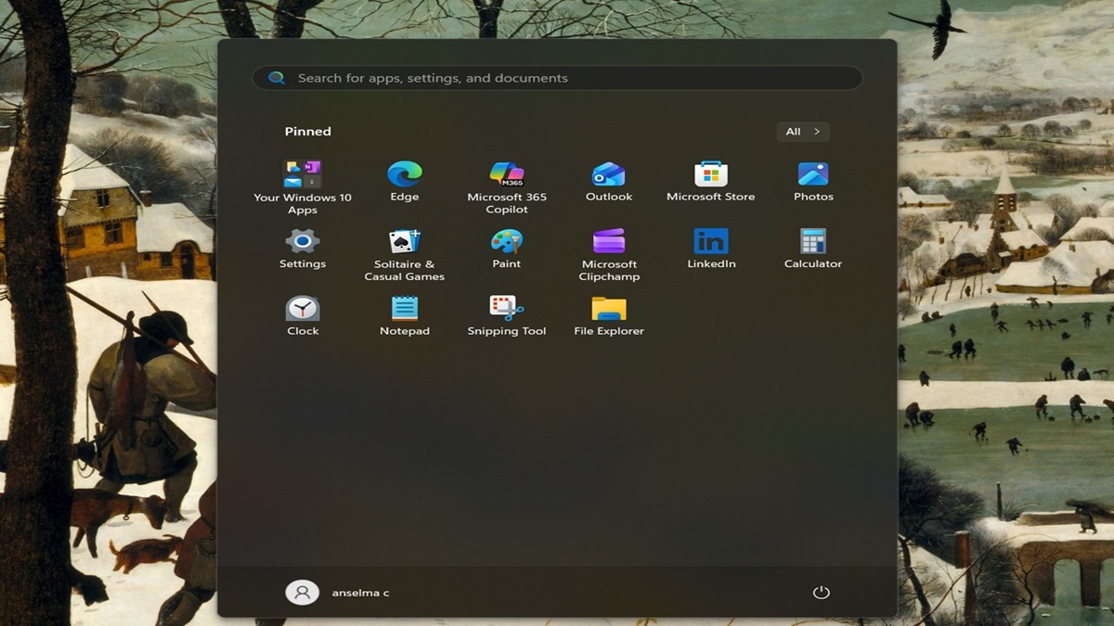
Task: Click the power button icon
Action: [821, 592]
